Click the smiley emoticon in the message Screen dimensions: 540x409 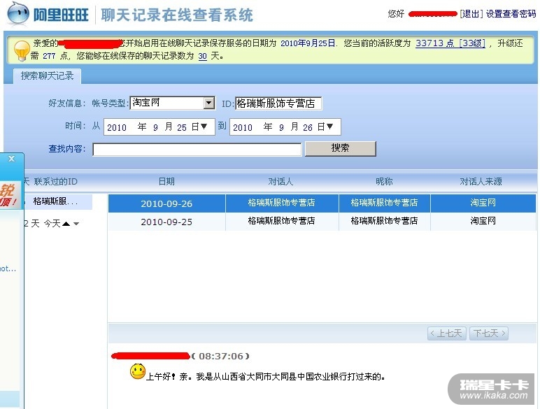[x=138, y=372]
